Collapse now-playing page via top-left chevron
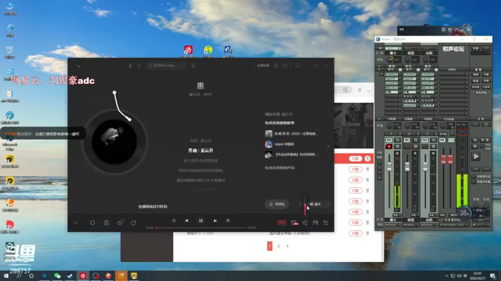The height and width of the screenshot is (281, 501). (79, 66)
